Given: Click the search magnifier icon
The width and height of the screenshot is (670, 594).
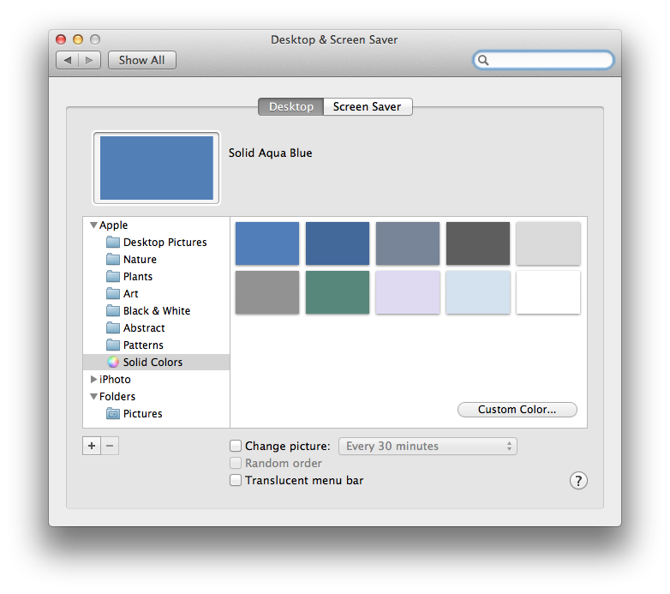Looking at the screenshot, I should 483,60.
